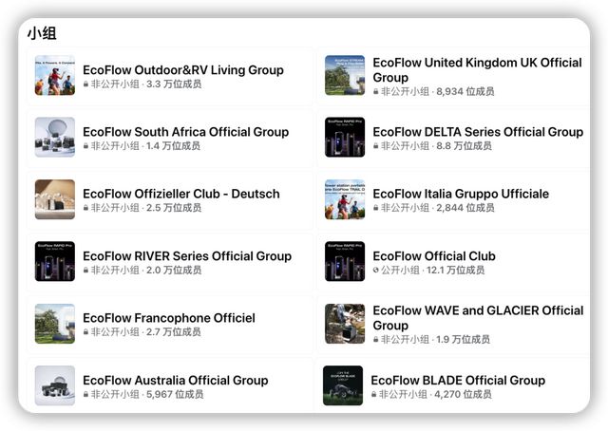Click EcoFlow Francophone Officiel group image

pyautogui.click(x=55, y=324)
